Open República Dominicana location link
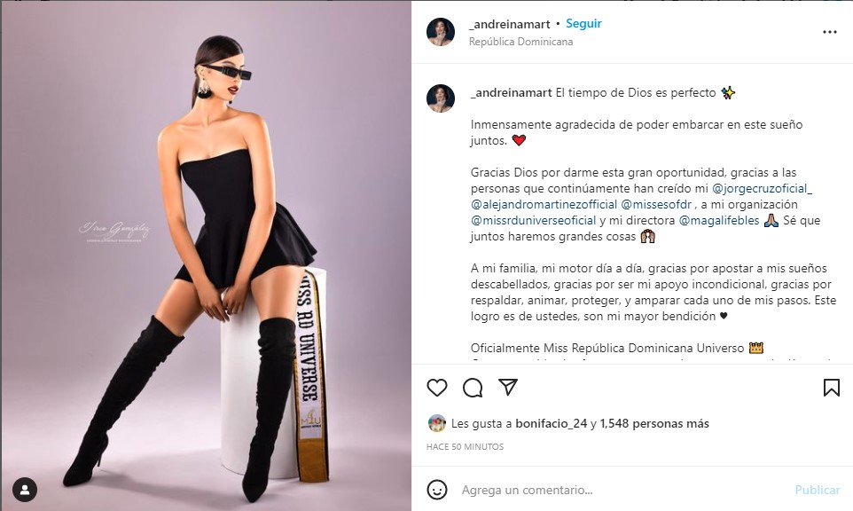The width and height of the screenshot is (853, 511). click(520, 42)
